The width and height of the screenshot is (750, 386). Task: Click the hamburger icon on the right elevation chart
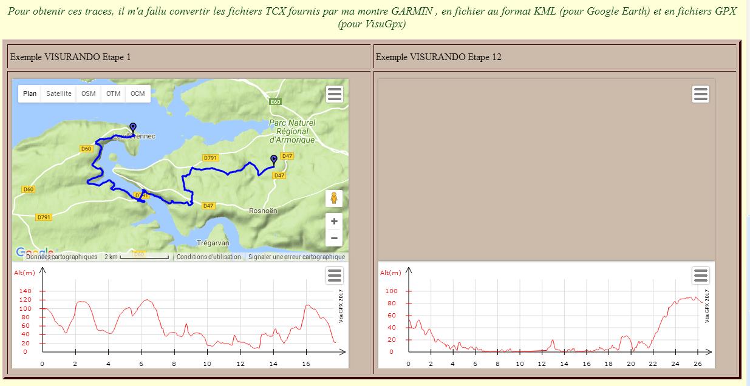coord(700,276)
